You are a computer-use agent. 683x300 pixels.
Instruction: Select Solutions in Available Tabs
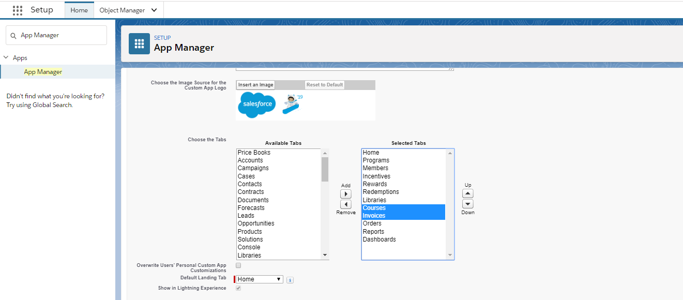279,239
